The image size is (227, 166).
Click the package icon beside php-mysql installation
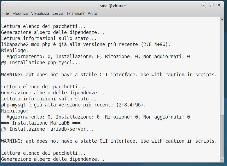[x=4, y=63]
